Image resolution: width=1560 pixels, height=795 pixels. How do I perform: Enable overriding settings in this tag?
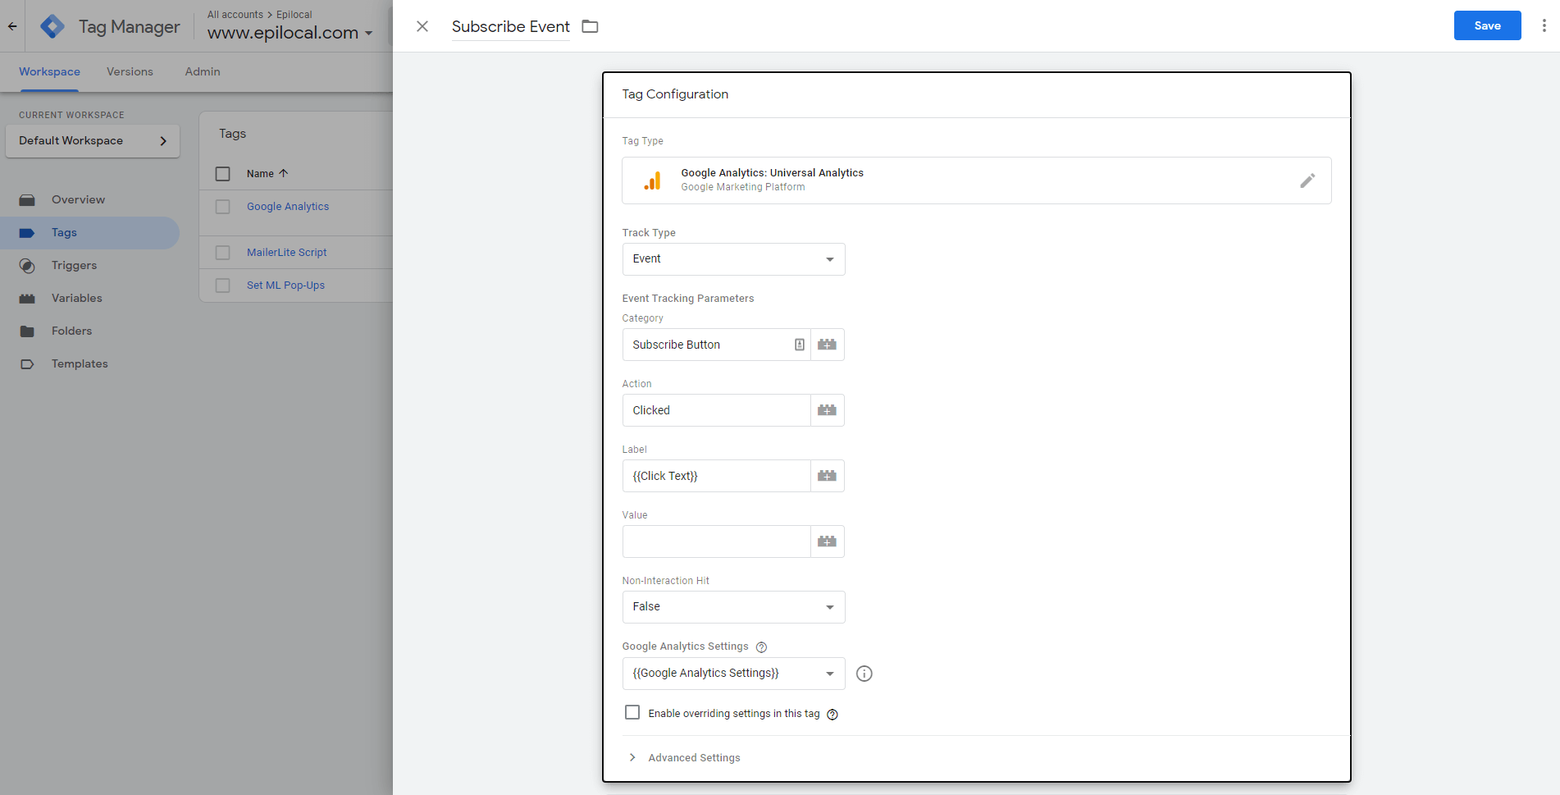(632, 712)
